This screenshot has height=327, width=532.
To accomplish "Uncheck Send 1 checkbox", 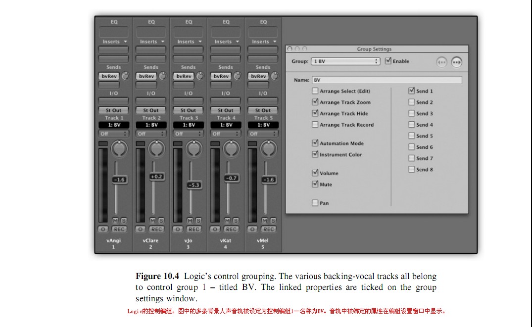I will [x=412, y=91].
